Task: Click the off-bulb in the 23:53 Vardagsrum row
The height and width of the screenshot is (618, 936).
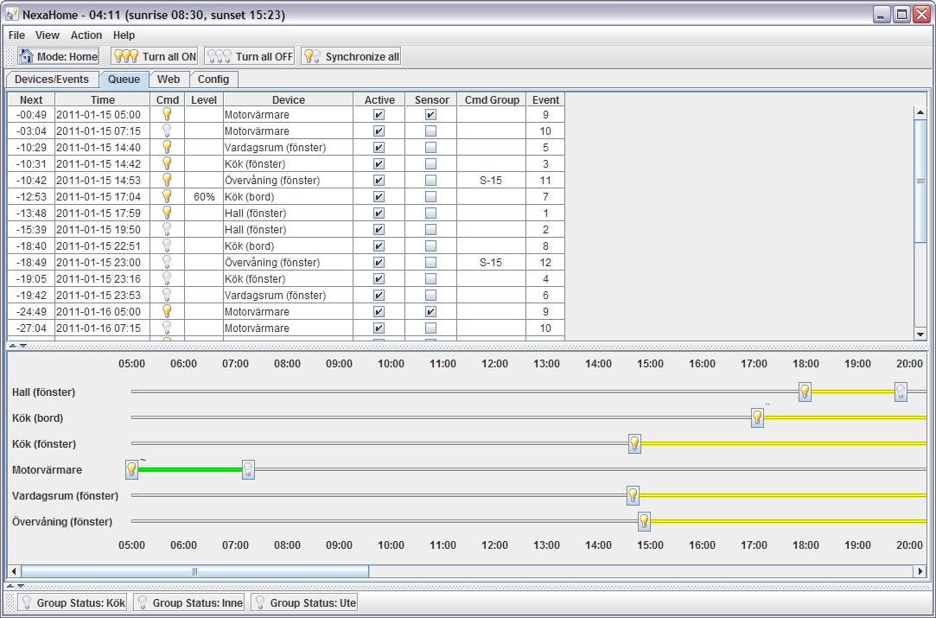Action: (x=167, y=295)
